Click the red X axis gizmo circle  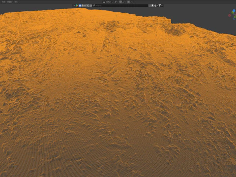[230, 15]
